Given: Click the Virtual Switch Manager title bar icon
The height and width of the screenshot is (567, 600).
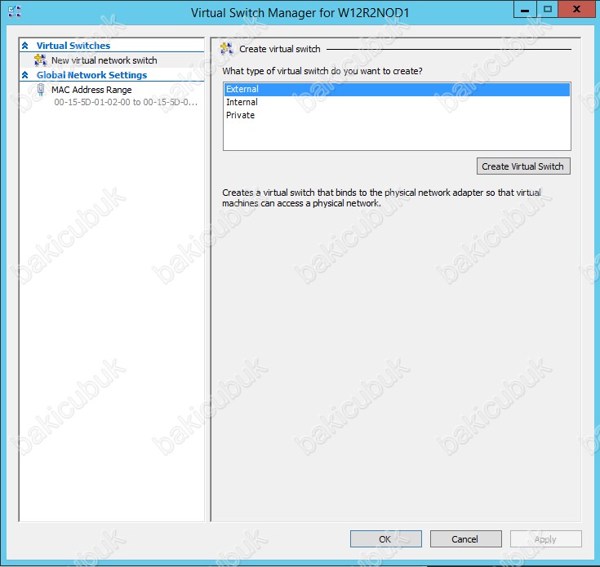Looking at the screenshot, I should pos(14,13).
